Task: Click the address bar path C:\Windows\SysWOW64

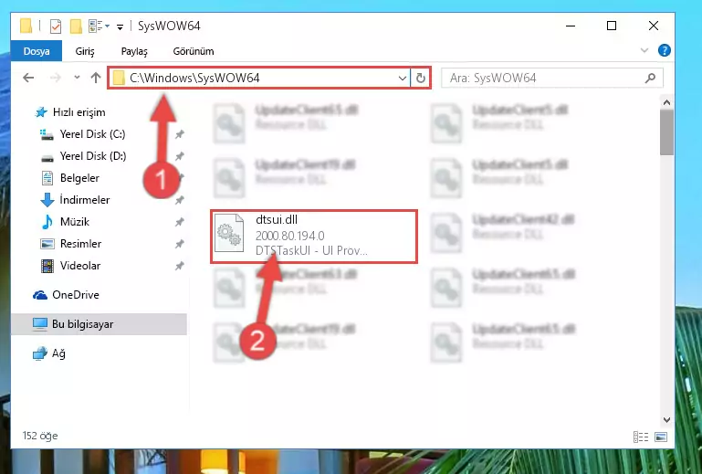Action: pos(194,78)
